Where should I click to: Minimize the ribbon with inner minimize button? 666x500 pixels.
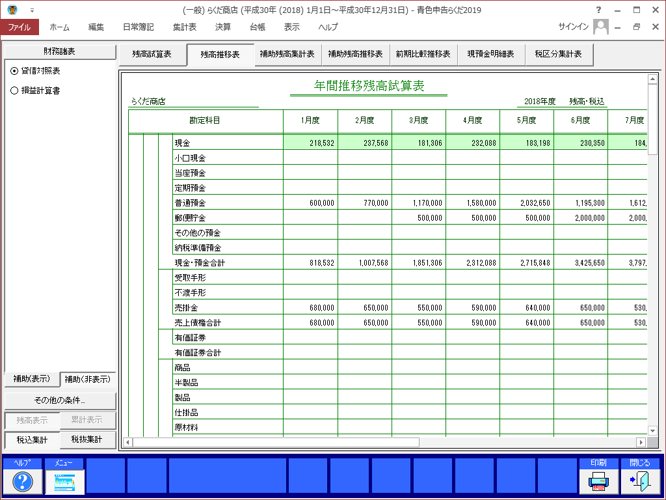pos(618,27)
